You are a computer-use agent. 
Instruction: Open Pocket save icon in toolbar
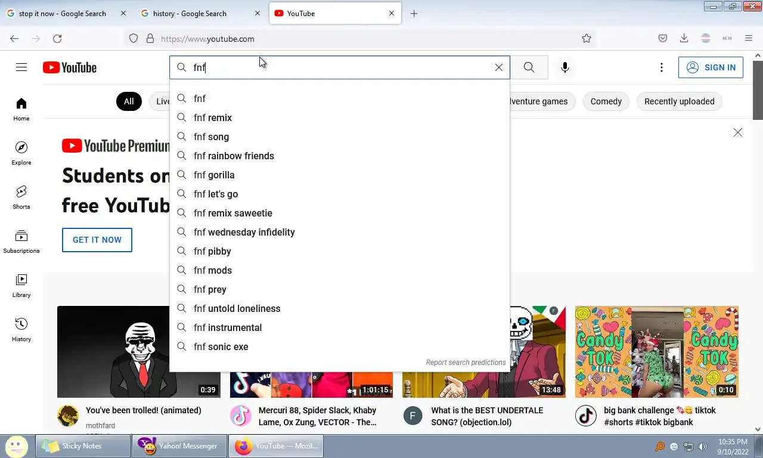pos(662,38)
